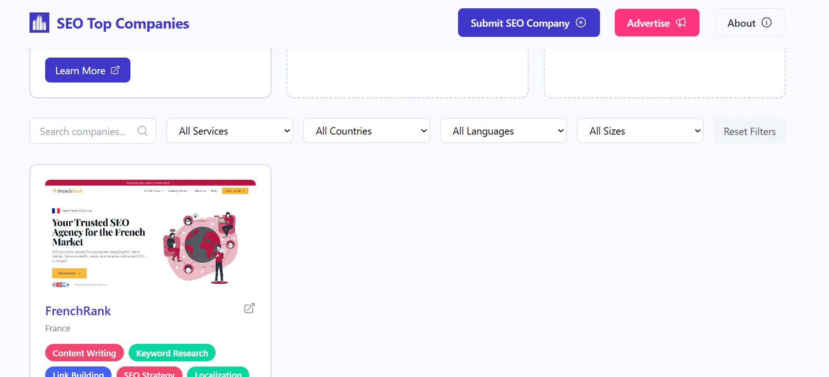Screen dimensions: 829x377
Task: Open the About page button
Action: (750, 23)
